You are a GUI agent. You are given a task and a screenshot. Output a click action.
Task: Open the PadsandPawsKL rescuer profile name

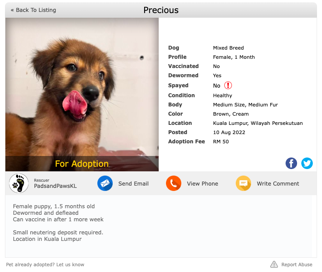55,186
